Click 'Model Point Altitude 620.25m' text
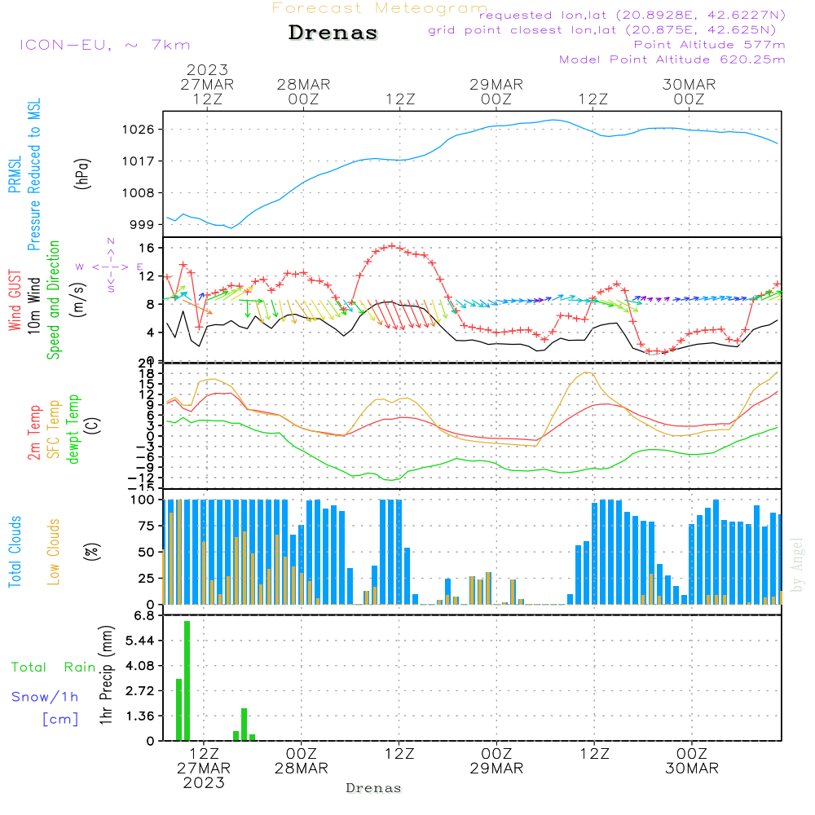Viewport: 815px width, 815px height. pos(672,59)
